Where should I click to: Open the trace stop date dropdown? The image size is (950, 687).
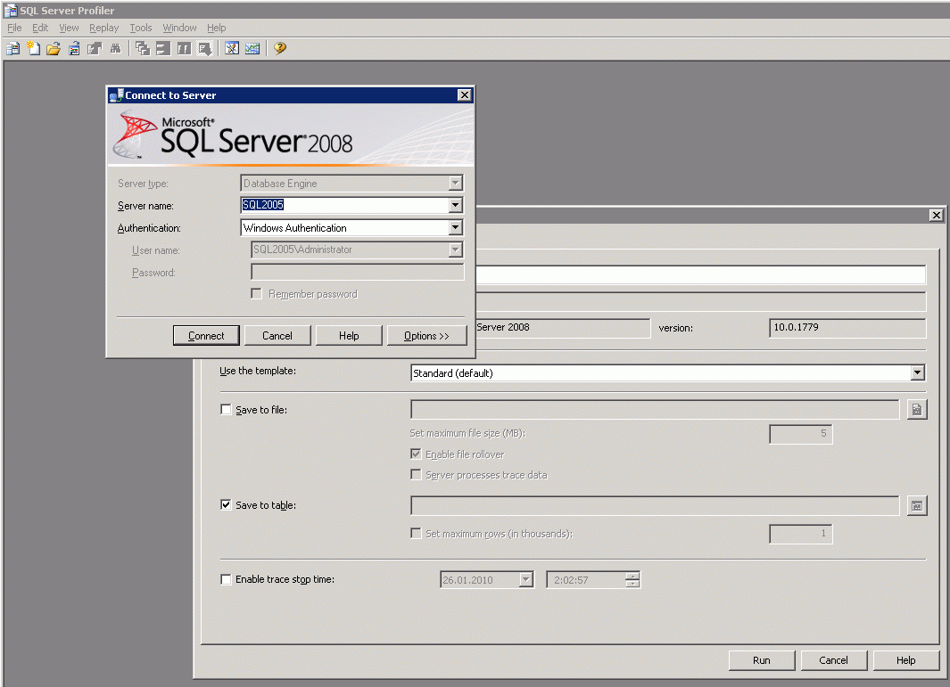click(526, 580)
